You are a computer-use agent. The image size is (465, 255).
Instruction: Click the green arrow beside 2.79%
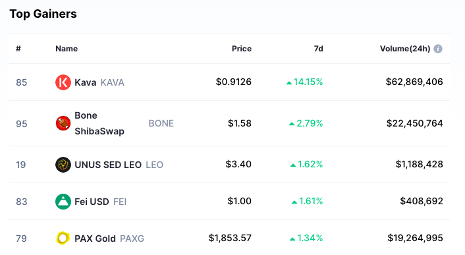(292, 124)
